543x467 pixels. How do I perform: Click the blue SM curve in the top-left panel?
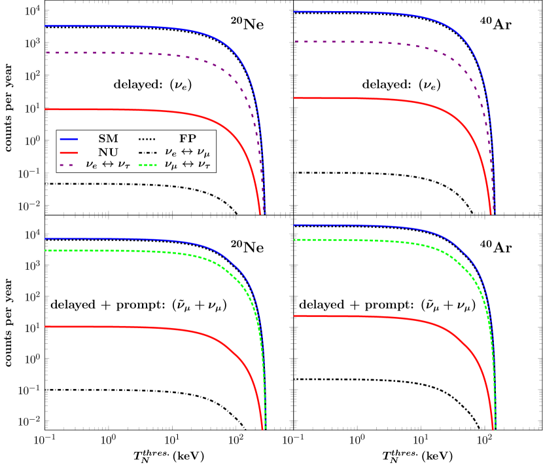tap(131, 26)
